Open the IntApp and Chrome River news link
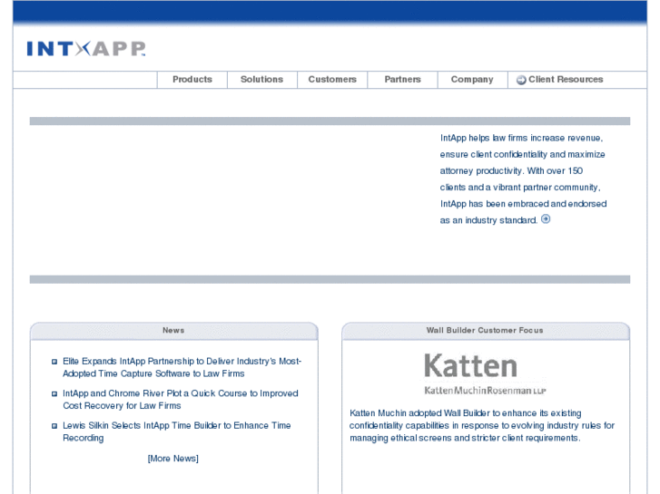This screenshot has height=494, width=660. tap(180, 400)
